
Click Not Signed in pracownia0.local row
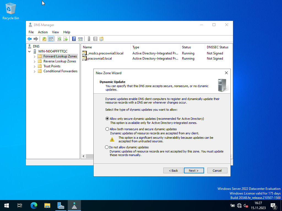click(x=215, y=59)
